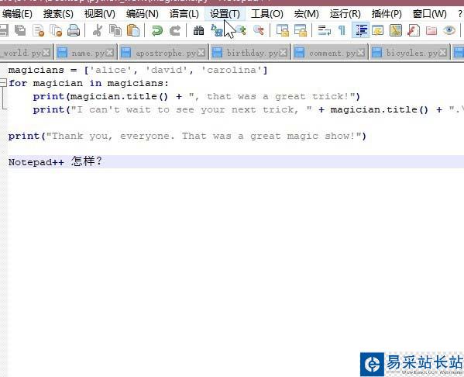Click the Copy toolbar icon
The width and height of the screenshot is (464, 377).
click(x=115, y=30)
